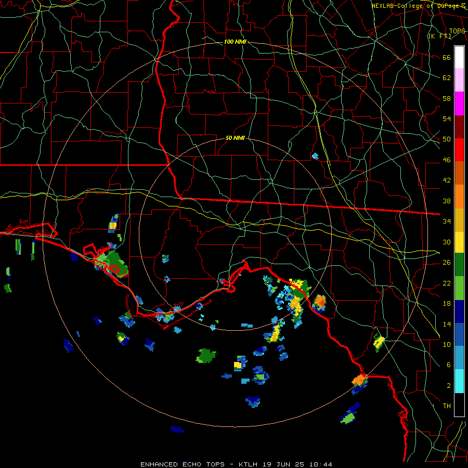The width and height of the screenshot is (468, 468).
Task: Click the yellow echo cell on the far eastern coast
Action: coord(379,342)
